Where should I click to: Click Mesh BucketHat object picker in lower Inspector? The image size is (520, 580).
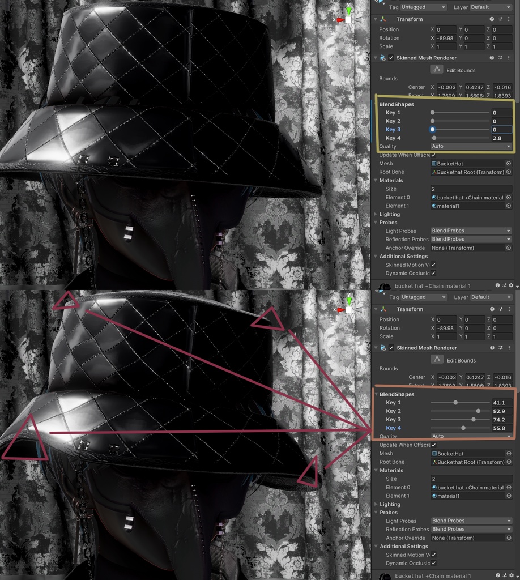pos(509,454)
